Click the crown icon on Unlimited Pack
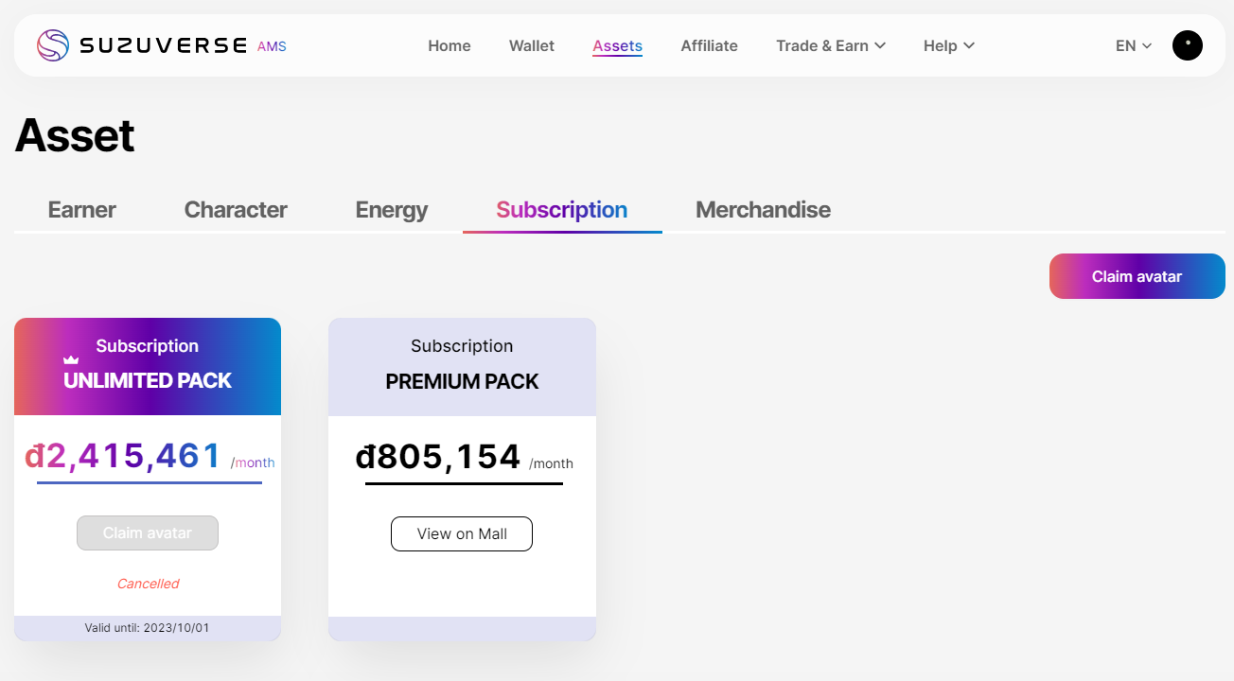The image size is (1234, 681). (71, 359)
